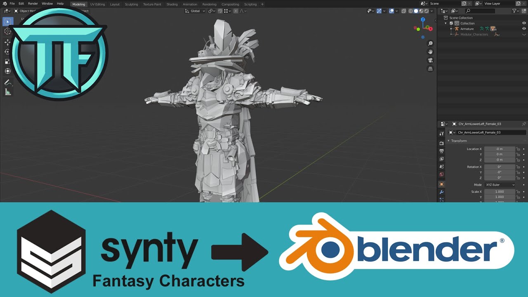Click the Armature vertex group icon

click(x=493, y=28)
